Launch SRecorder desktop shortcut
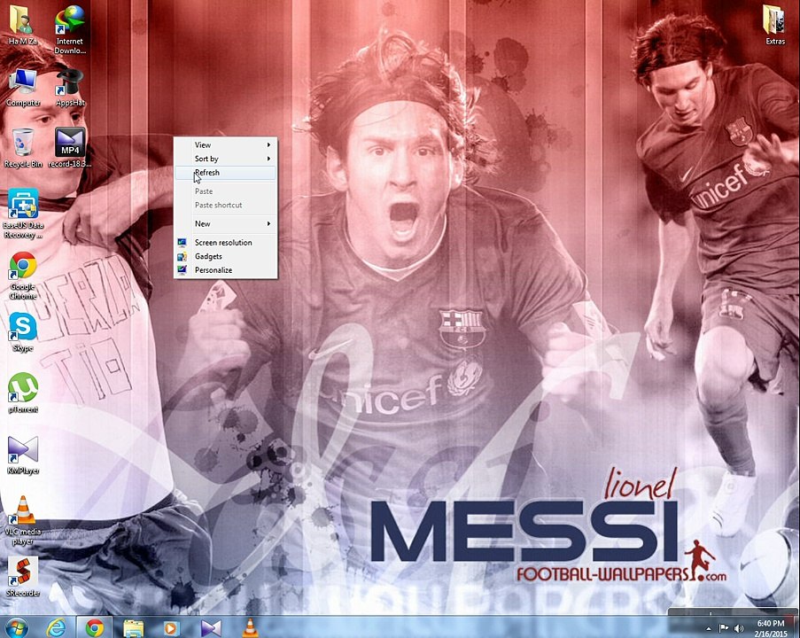800x638 pixels. [x=23, y=577]
